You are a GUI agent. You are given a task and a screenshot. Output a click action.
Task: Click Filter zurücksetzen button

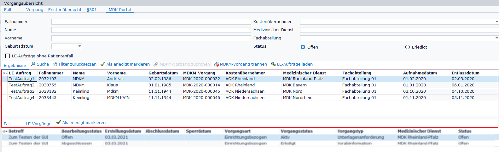(x=75, y=64)
